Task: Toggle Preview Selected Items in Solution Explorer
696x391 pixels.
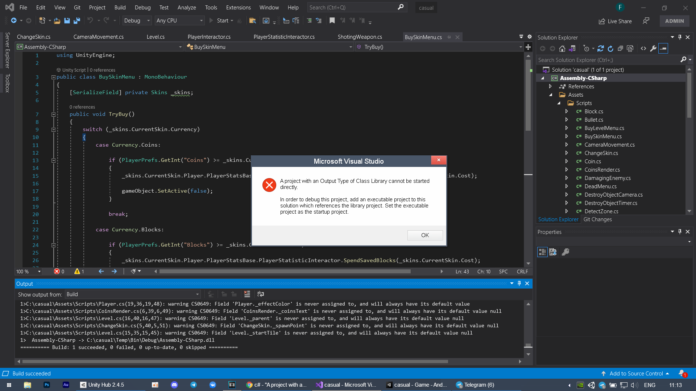Action: pos(663,49)
